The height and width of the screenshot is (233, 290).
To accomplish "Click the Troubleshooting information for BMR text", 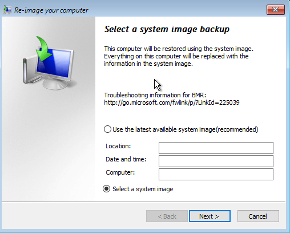I will coord(155,95).
